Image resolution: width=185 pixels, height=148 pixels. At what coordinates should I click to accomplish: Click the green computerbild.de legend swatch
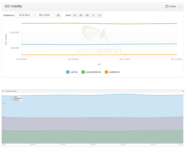coord(83,72)
